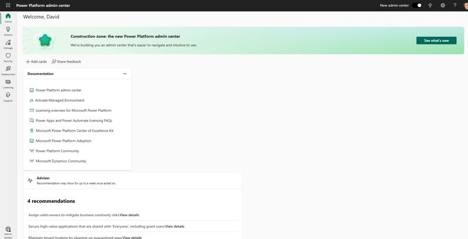468x239 pixels.
Task: Open the Deployment section in sidebar
Action: pos(8,70)
